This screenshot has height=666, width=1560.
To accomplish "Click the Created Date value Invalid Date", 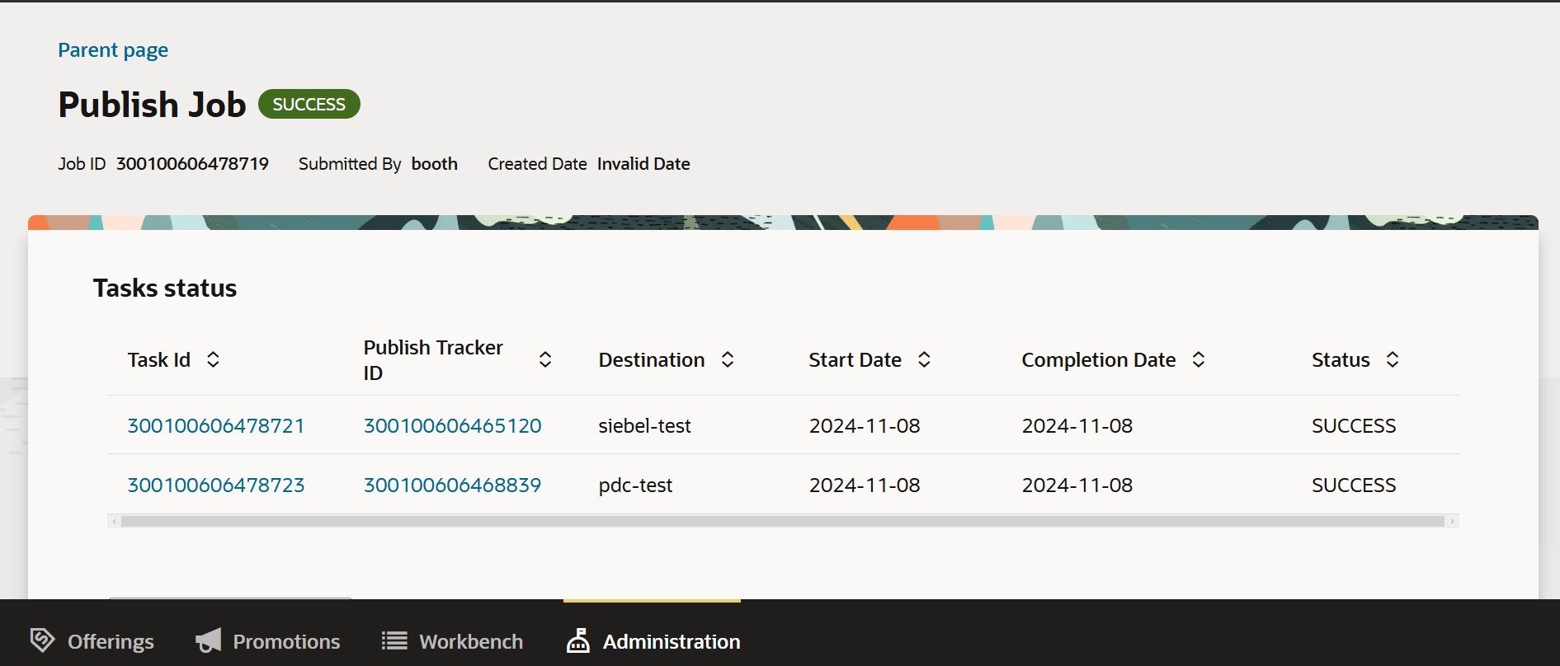I will [x=643, y=164].
